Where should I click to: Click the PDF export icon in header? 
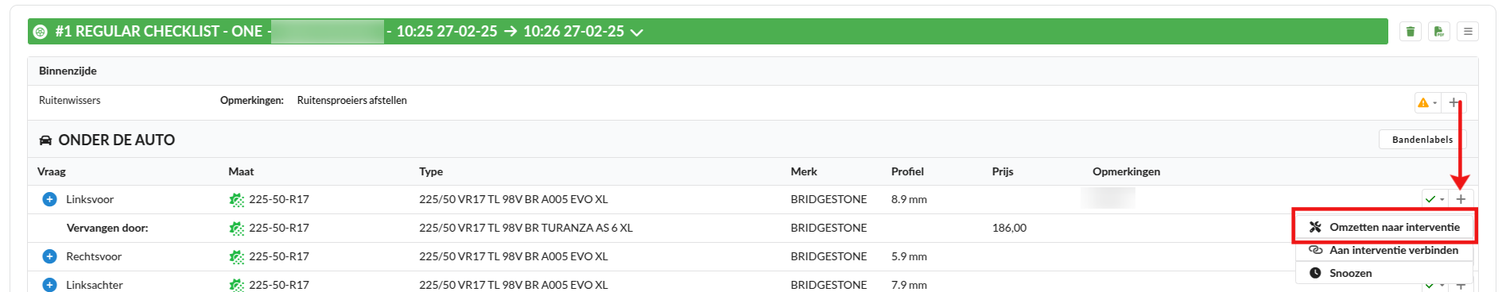coord(1439,32)
